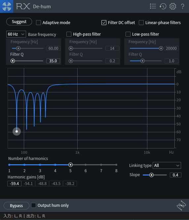This screenshot has height=220, width=189.
Task: Enable the Low-pass filter checkbox
Action: point(128,34)
